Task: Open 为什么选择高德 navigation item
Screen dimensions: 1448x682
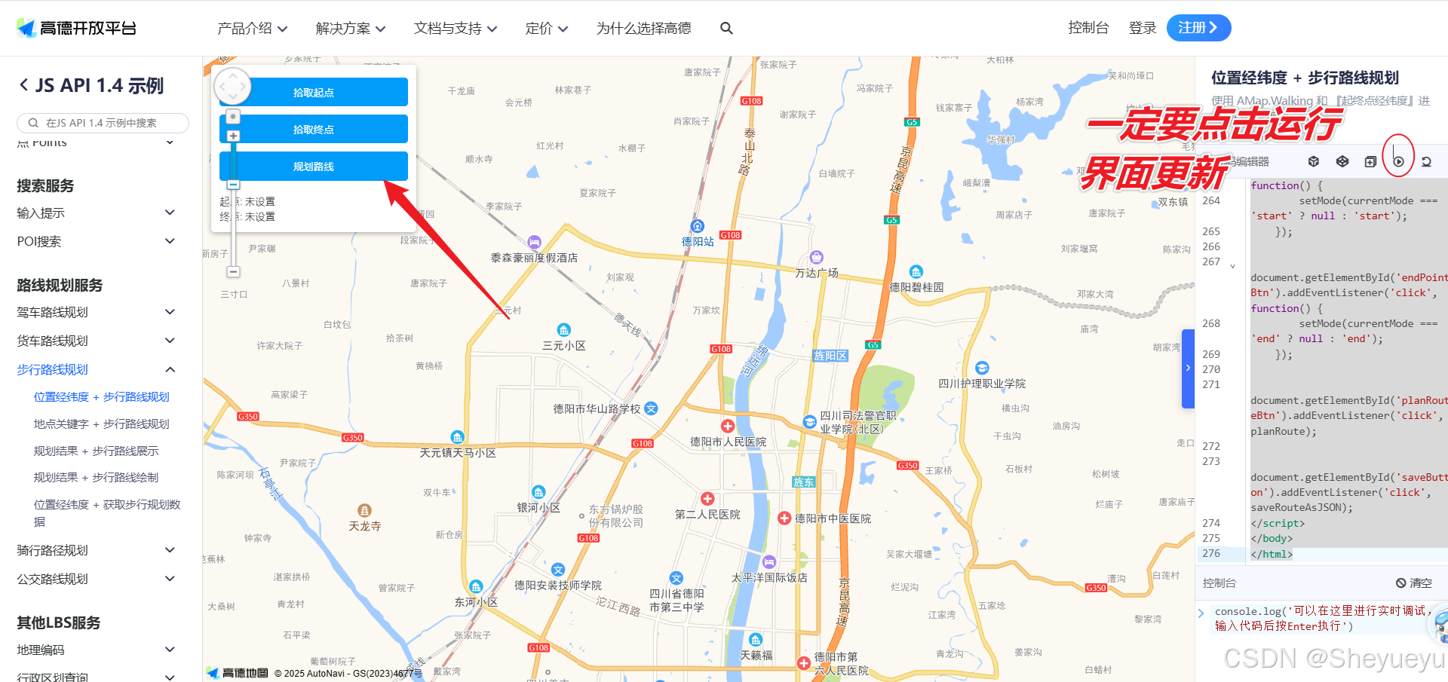Action: click(x=643, y=29)
